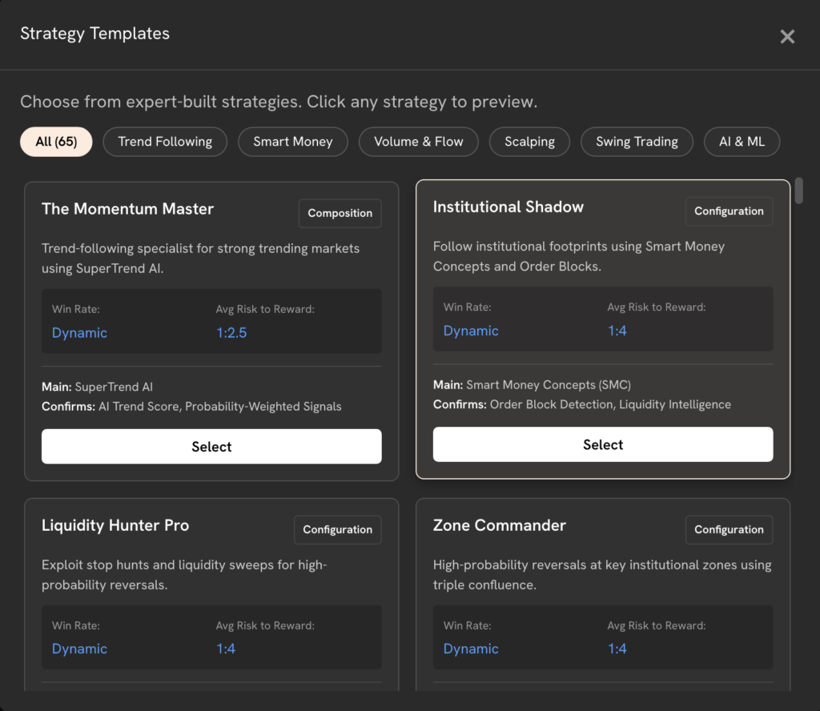Click the 1:2.5 risk to reward value
This screenshot has height=711, width=820.
click(231, 333)
